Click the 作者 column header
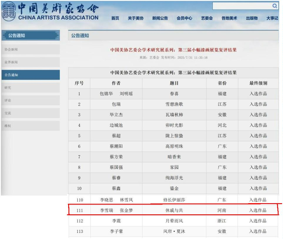The height and width of the screenshot is (239, 283). (x=116, y=83)
